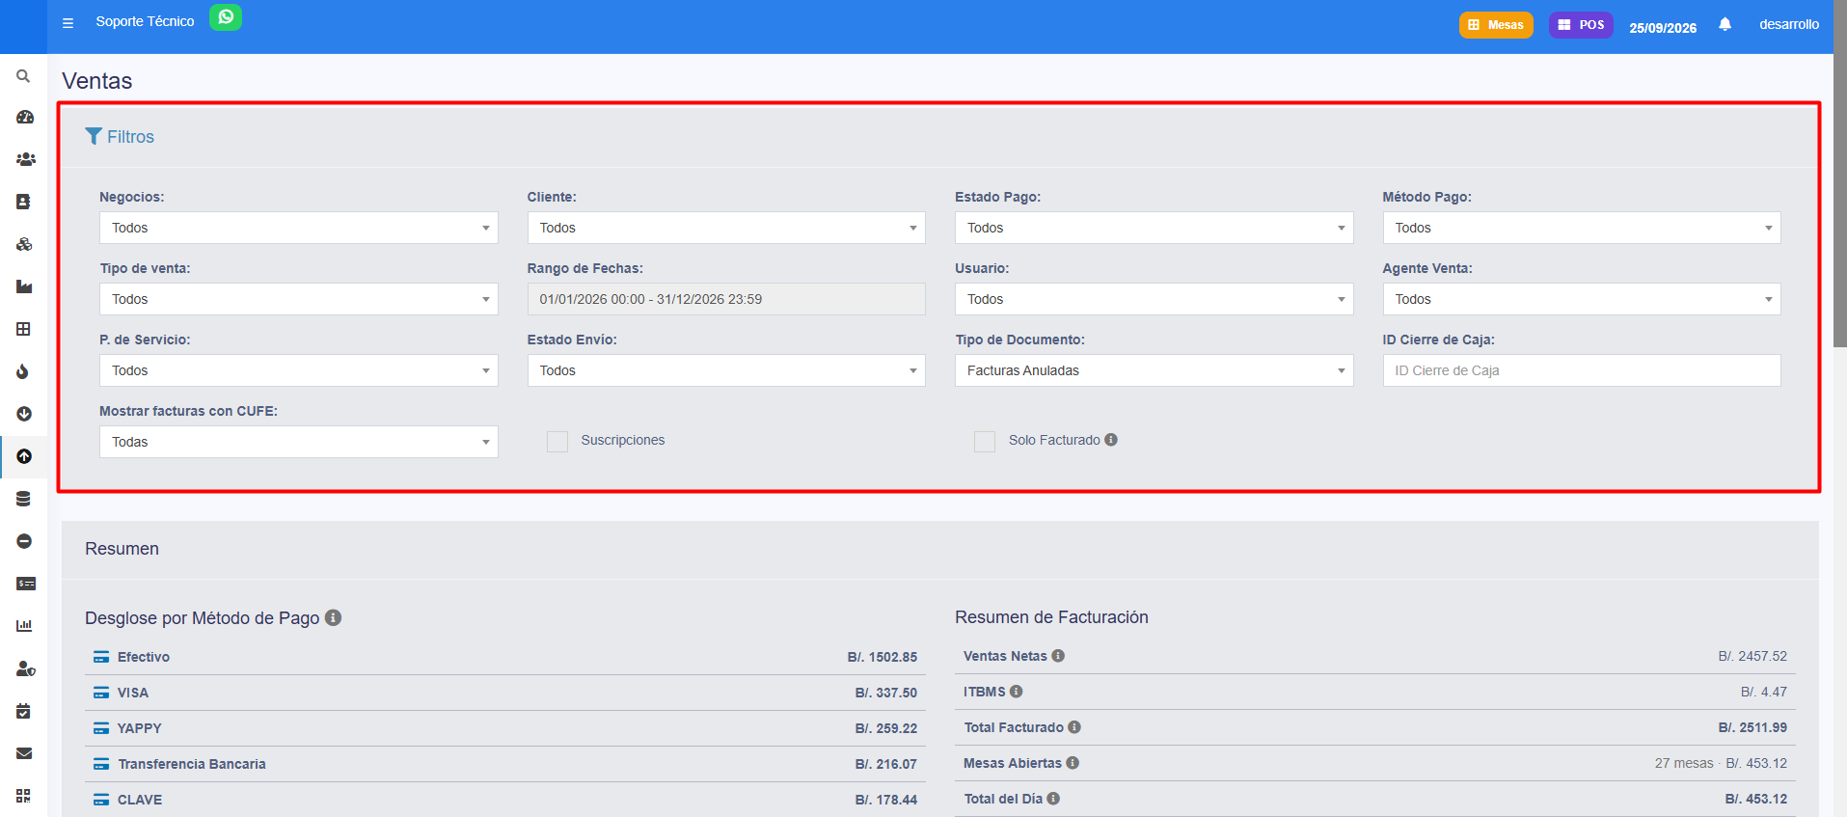Expand Mostrar facturas con CUFE dropdown
This screenshot has width=1847, height=817.
pos(299,442)
